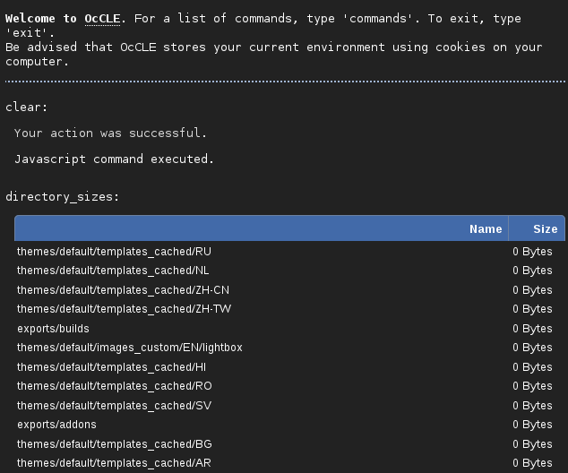
Task: Click the exports/addons directory name
Action: pos(56,425)
